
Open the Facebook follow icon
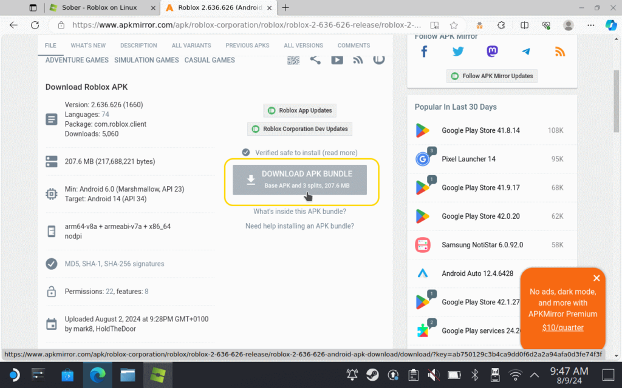pos(424,52)
